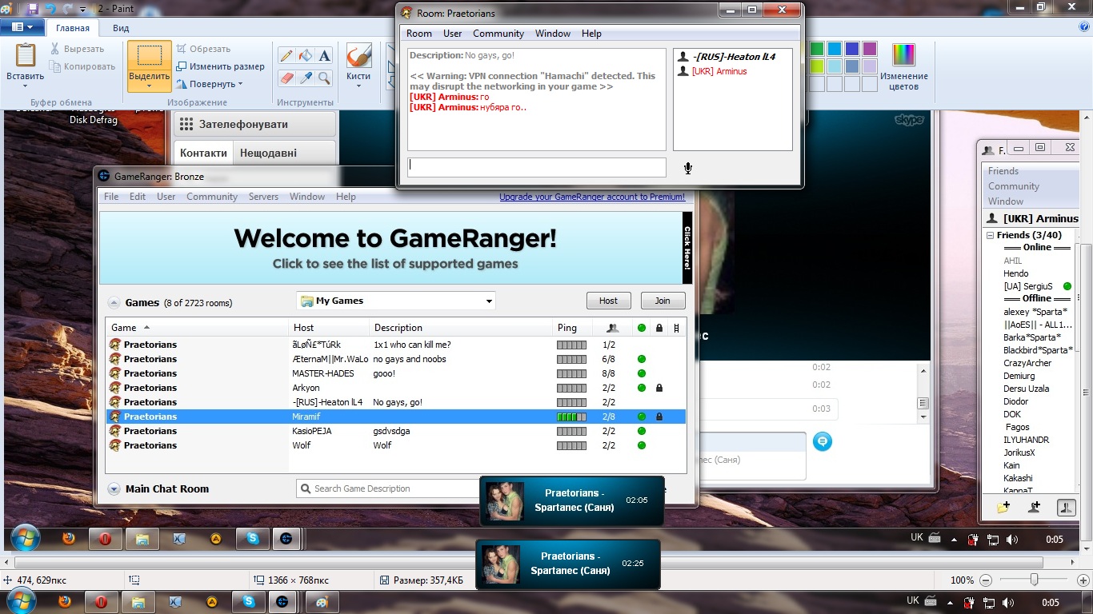This screenshot has width=1093, height=614.
Task: Select [UKR] Arminus in Room user list
Action: 719,71
